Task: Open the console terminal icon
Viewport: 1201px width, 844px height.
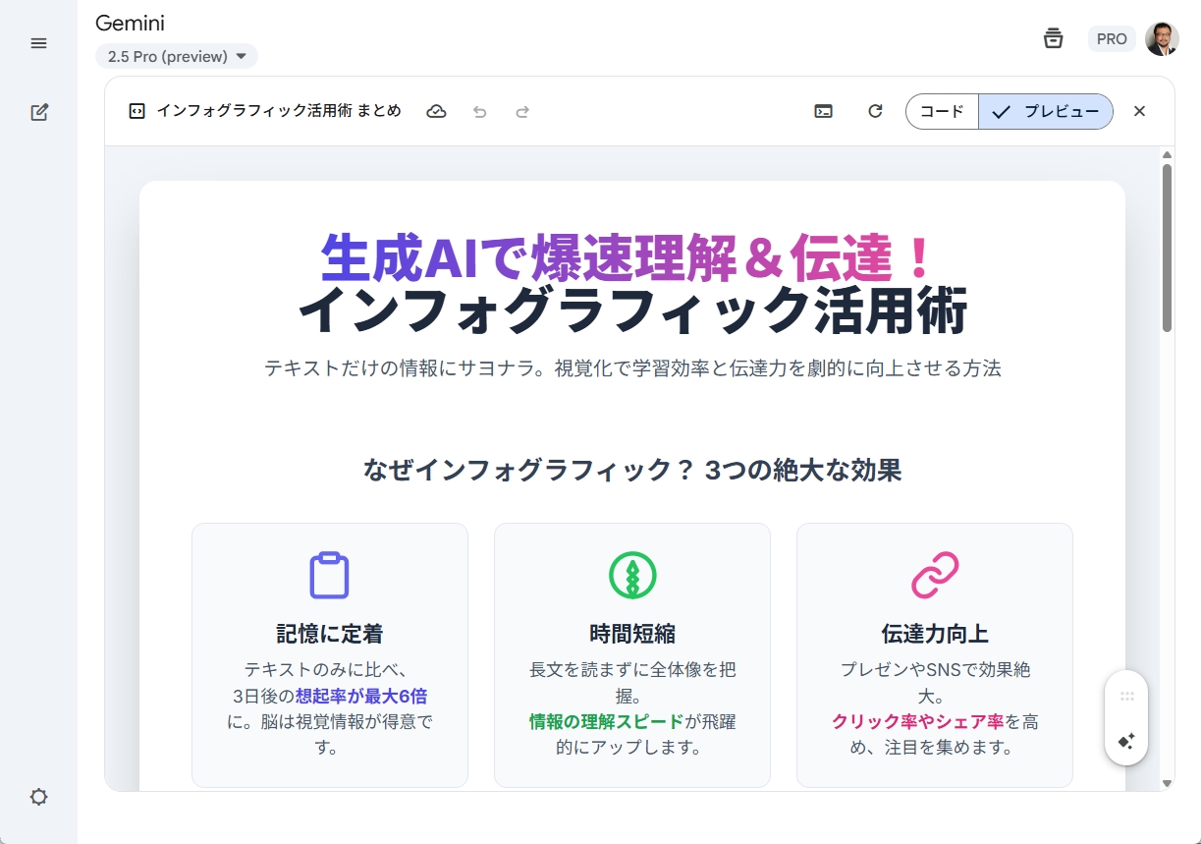Action: (x=824, y=112)
